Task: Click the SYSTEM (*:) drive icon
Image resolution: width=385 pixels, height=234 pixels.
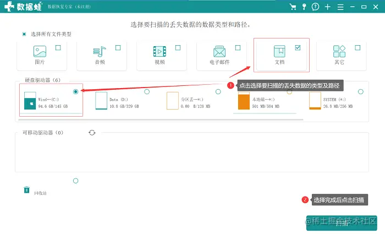Action: 315,101
